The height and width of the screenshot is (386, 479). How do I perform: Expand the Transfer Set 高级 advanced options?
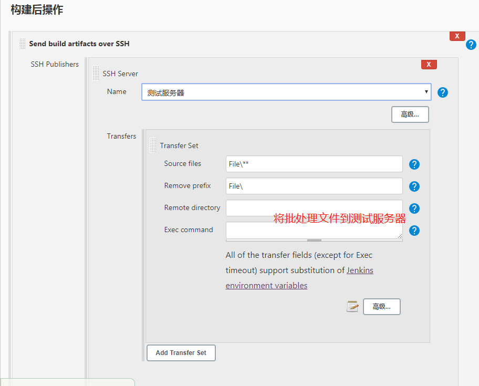(381, 307)
